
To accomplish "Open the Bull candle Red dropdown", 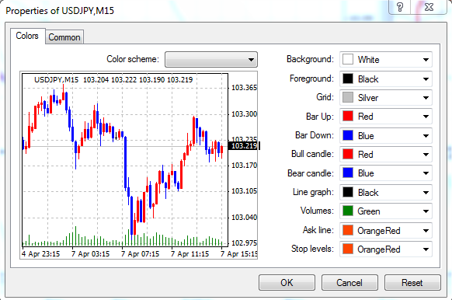I will coord(386,155).
